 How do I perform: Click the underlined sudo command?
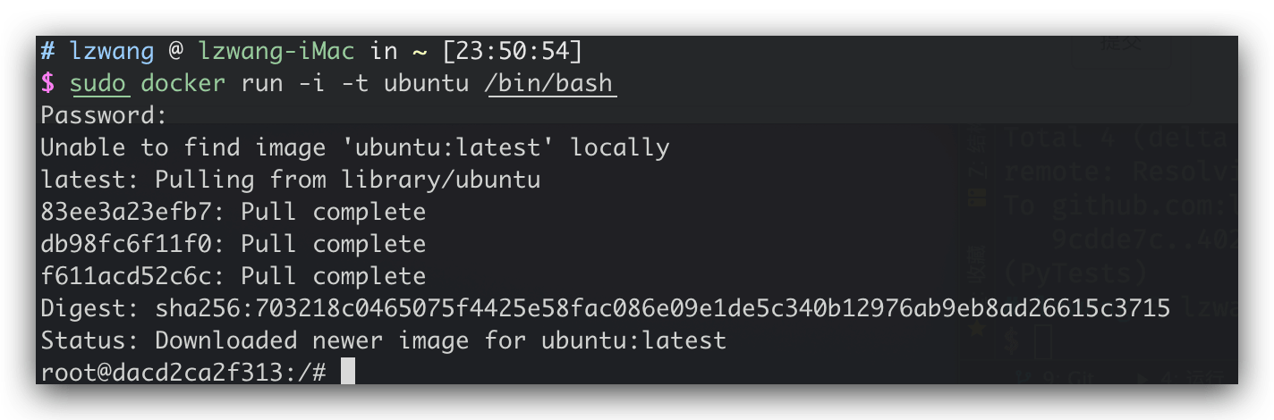(99, 84)
